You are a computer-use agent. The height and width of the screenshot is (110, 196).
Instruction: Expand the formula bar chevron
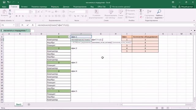[x=194, y=25]
